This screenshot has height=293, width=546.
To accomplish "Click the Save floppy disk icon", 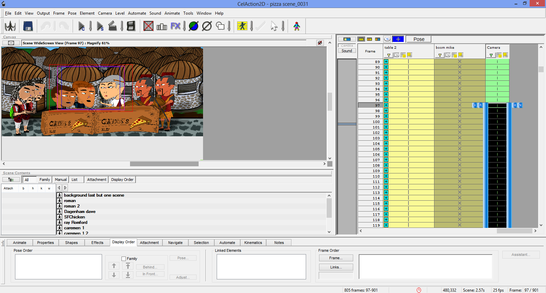I will (28, 26).
